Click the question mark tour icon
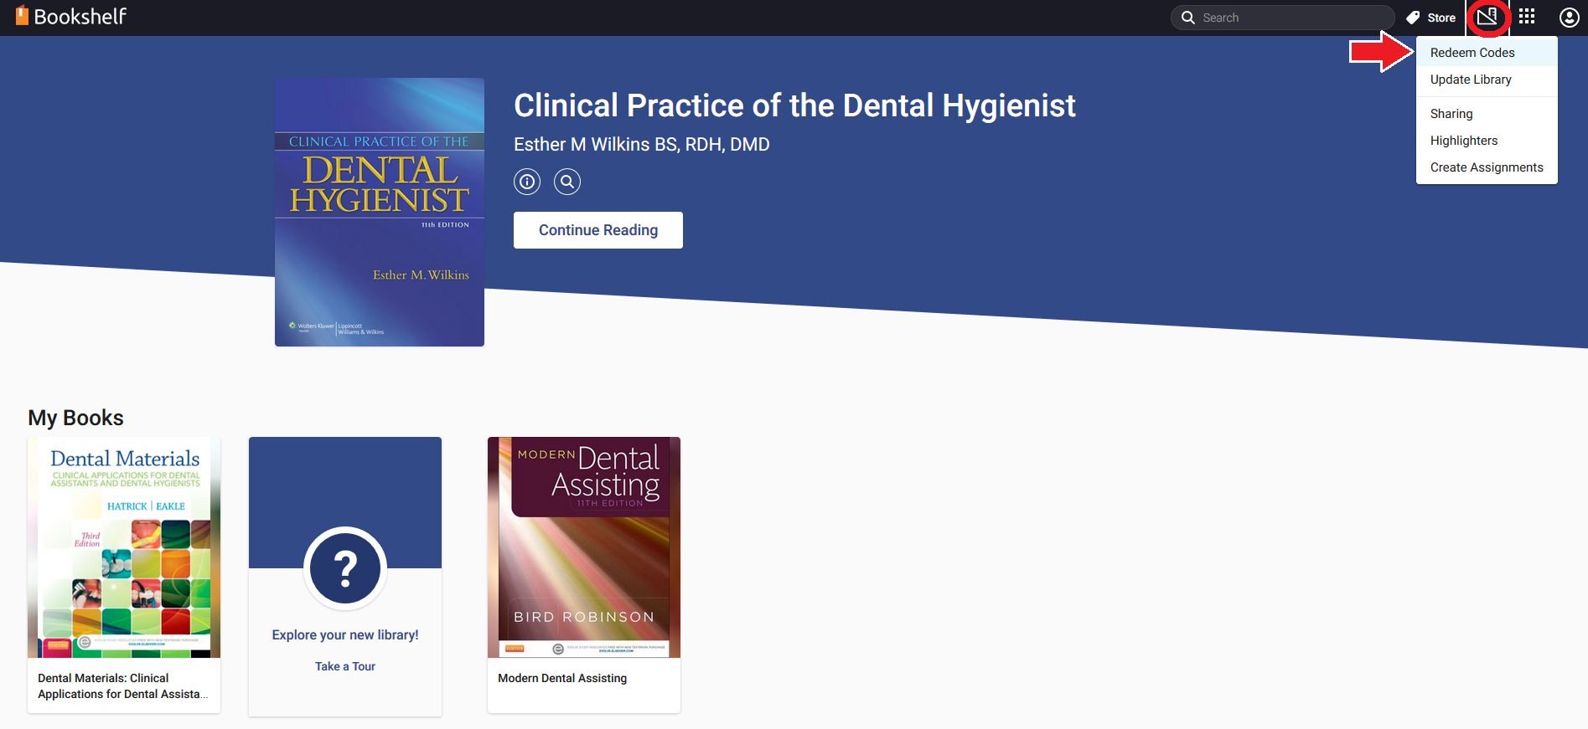1588x729 pixels. click(x=345, y=568)
